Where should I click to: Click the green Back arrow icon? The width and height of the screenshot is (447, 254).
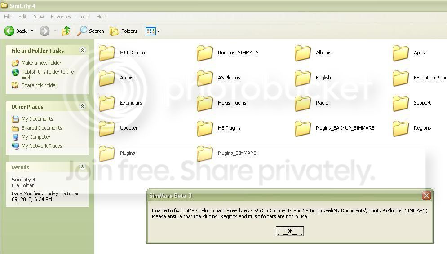pos(9,31)
